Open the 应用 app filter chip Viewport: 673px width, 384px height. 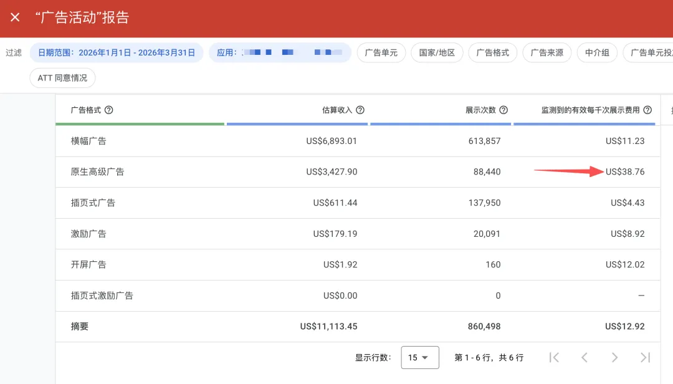click(280, 53)
